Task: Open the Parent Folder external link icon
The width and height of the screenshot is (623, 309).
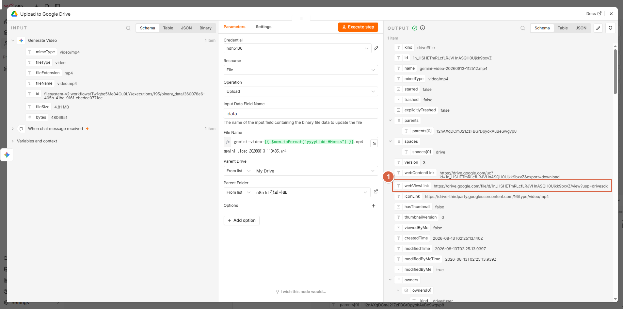Action: [376, 192]
